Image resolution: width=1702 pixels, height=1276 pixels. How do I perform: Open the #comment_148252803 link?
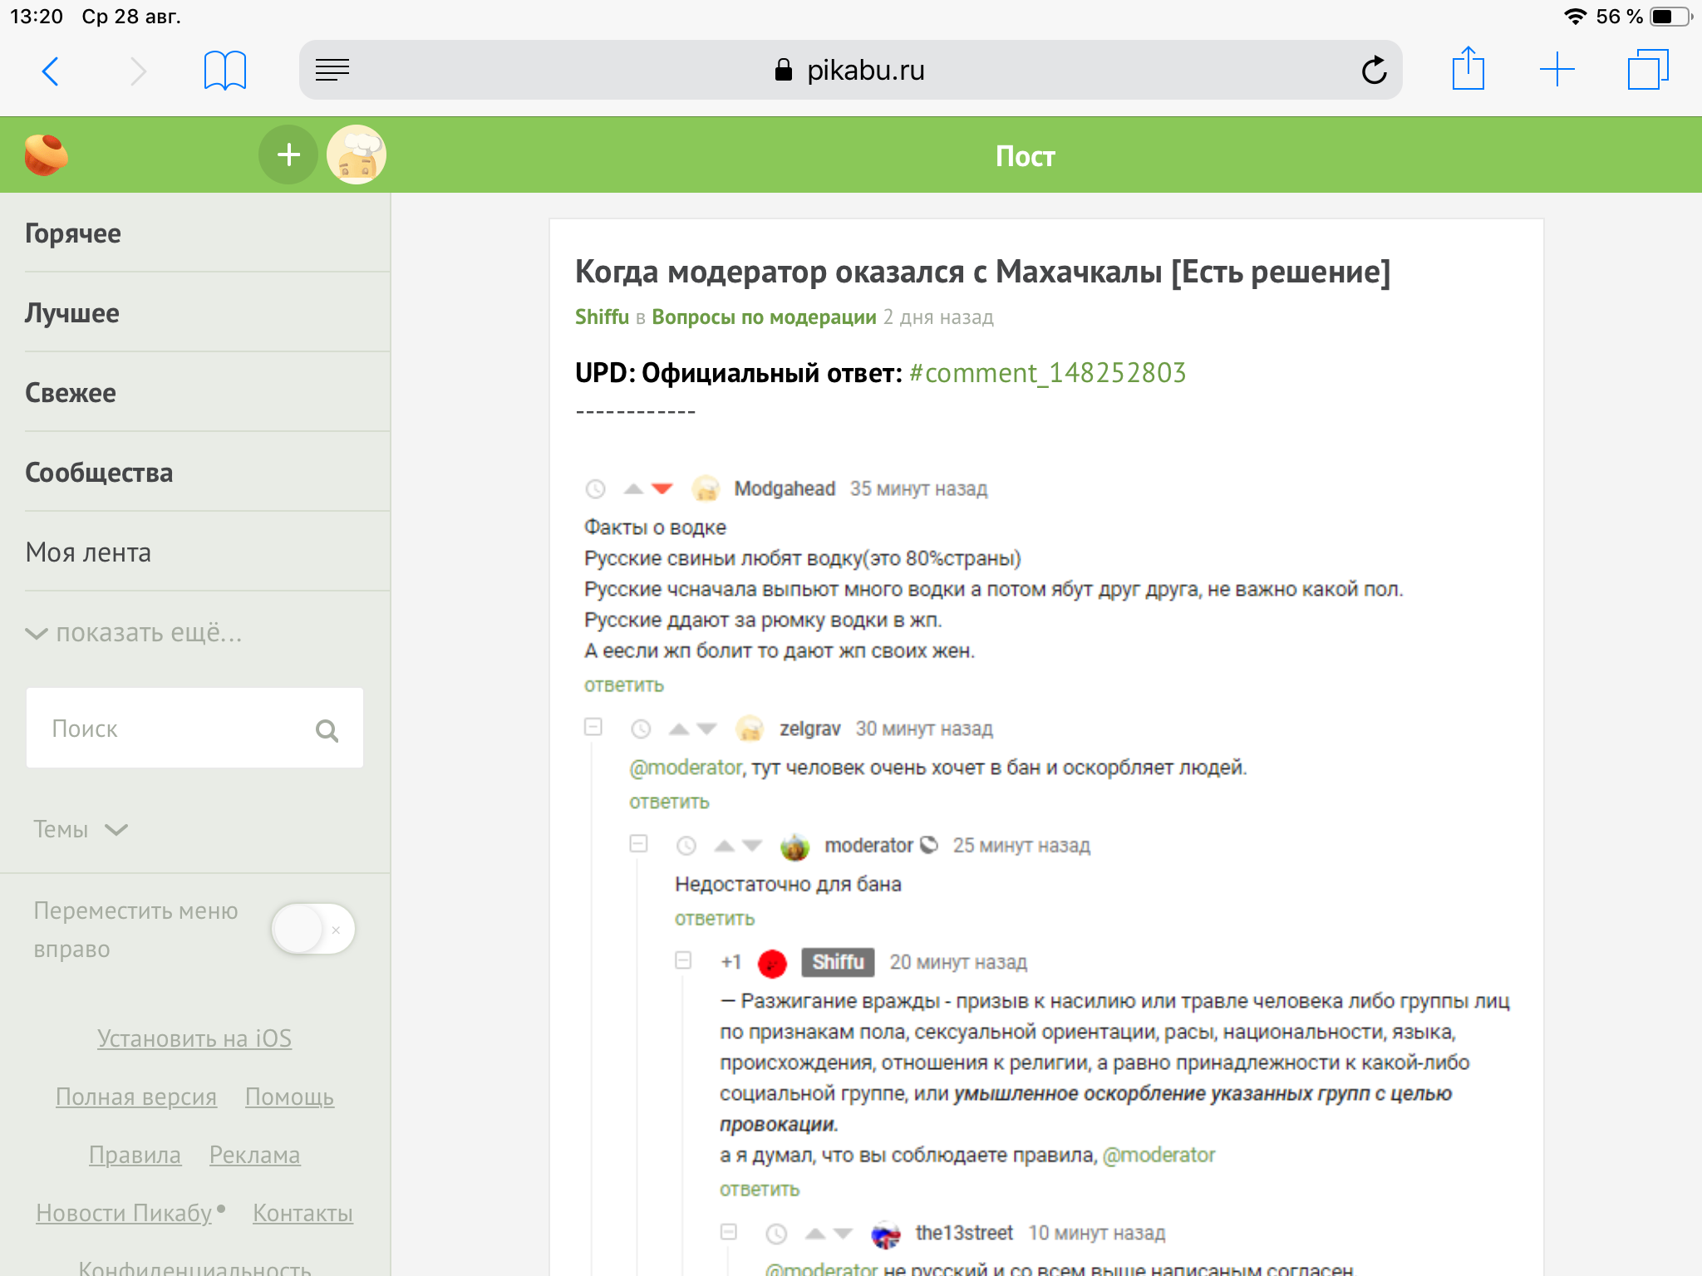click(1047, 373)
